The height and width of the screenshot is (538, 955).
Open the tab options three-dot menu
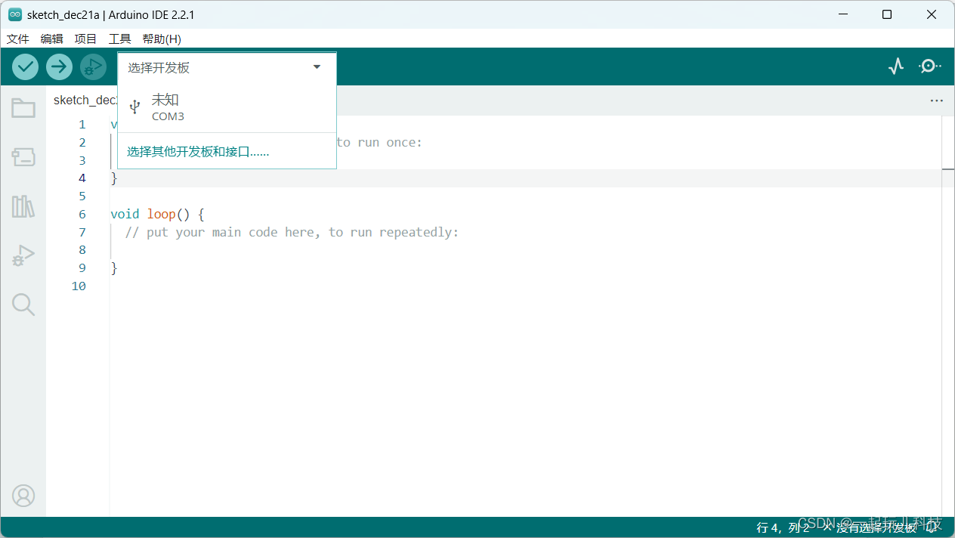[x=937, y=100]
